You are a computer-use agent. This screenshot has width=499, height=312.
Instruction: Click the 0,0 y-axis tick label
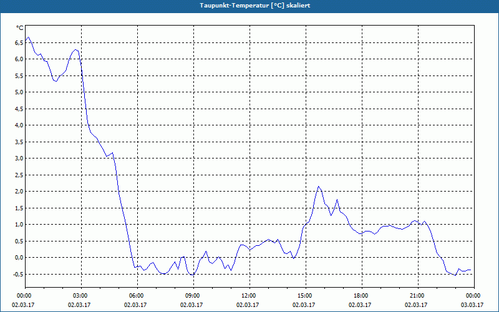tap(19, 258)
